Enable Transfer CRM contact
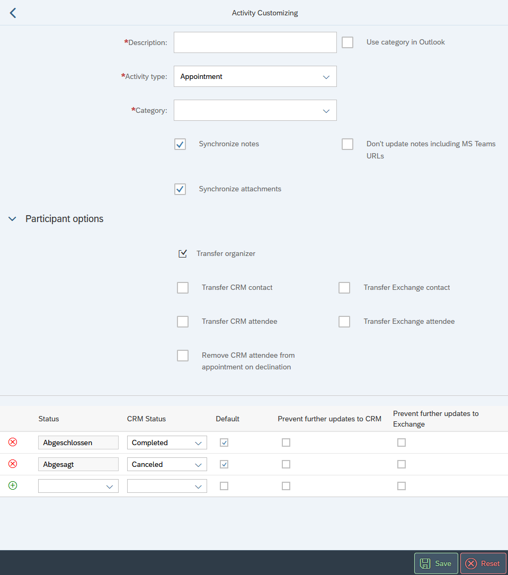The image size is (508, 575). coord(183,288)
